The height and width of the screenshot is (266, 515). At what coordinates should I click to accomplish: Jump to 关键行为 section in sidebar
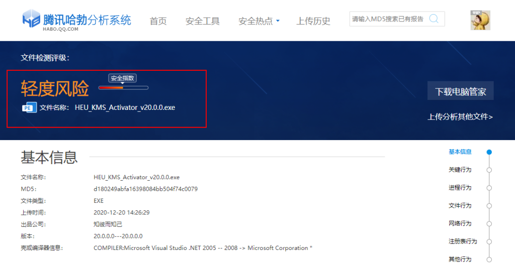point(460,170)
